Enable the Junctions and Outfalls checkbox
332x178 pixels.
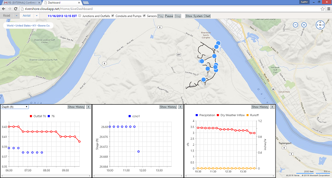pos(80,16)
